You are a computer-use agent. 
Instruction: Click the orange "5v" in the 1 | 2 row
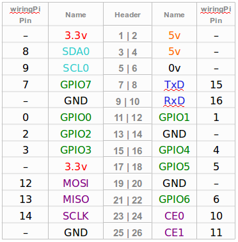tap(174, 35)
